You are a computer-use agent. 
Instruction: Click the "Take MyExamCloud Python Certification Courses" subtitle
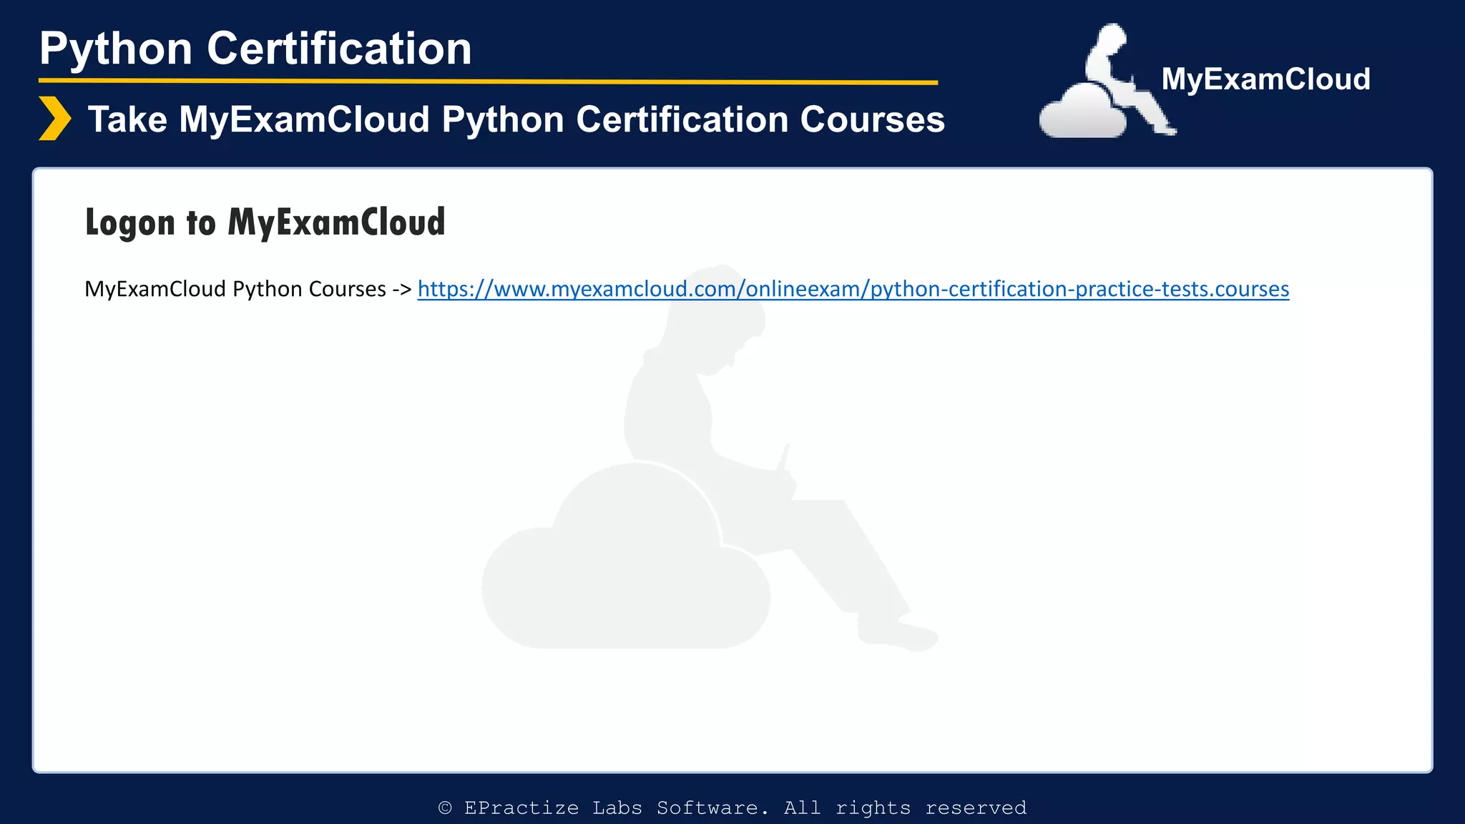[x=515, y=119]
